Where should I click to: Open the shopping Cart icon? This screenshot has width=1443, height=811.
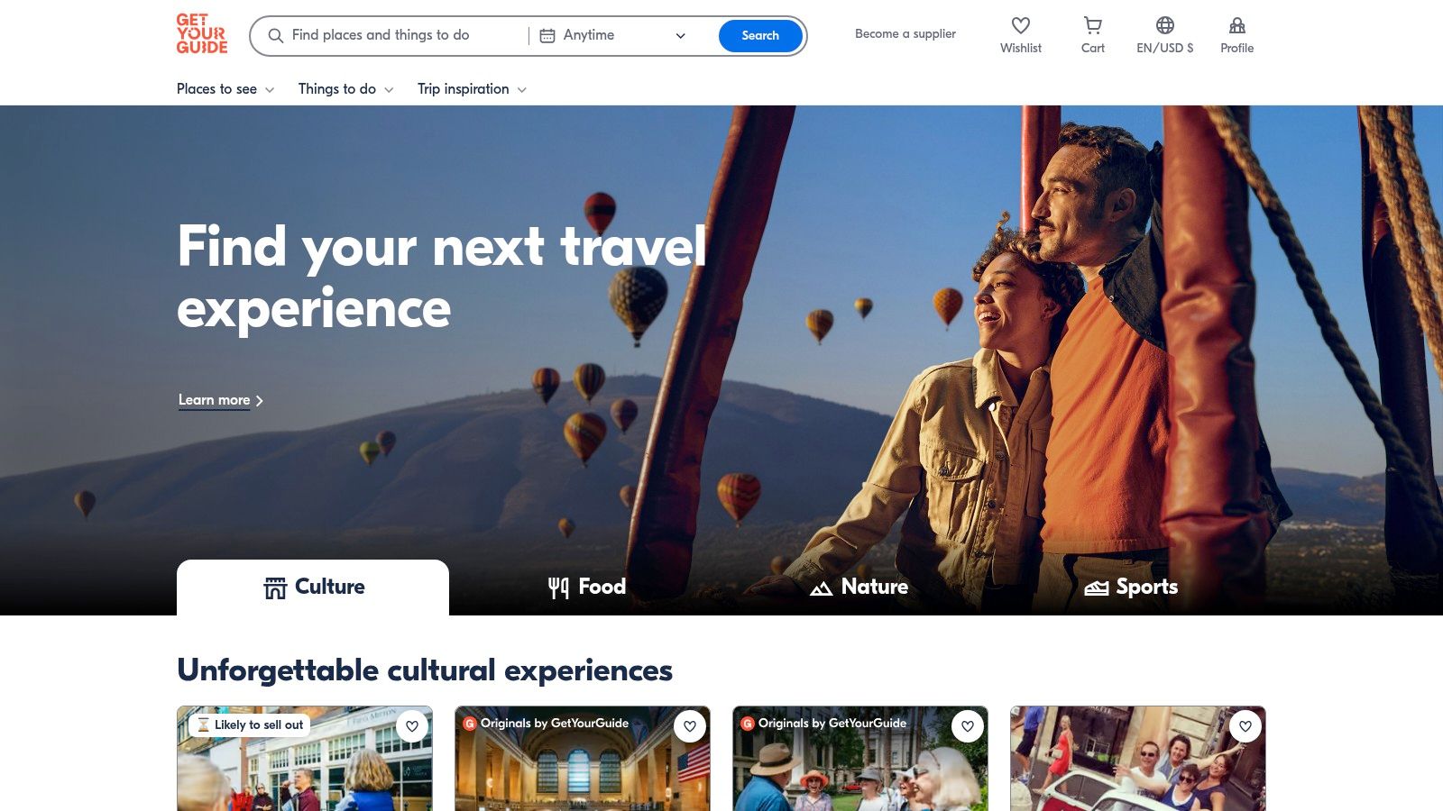click(1092, 25)
